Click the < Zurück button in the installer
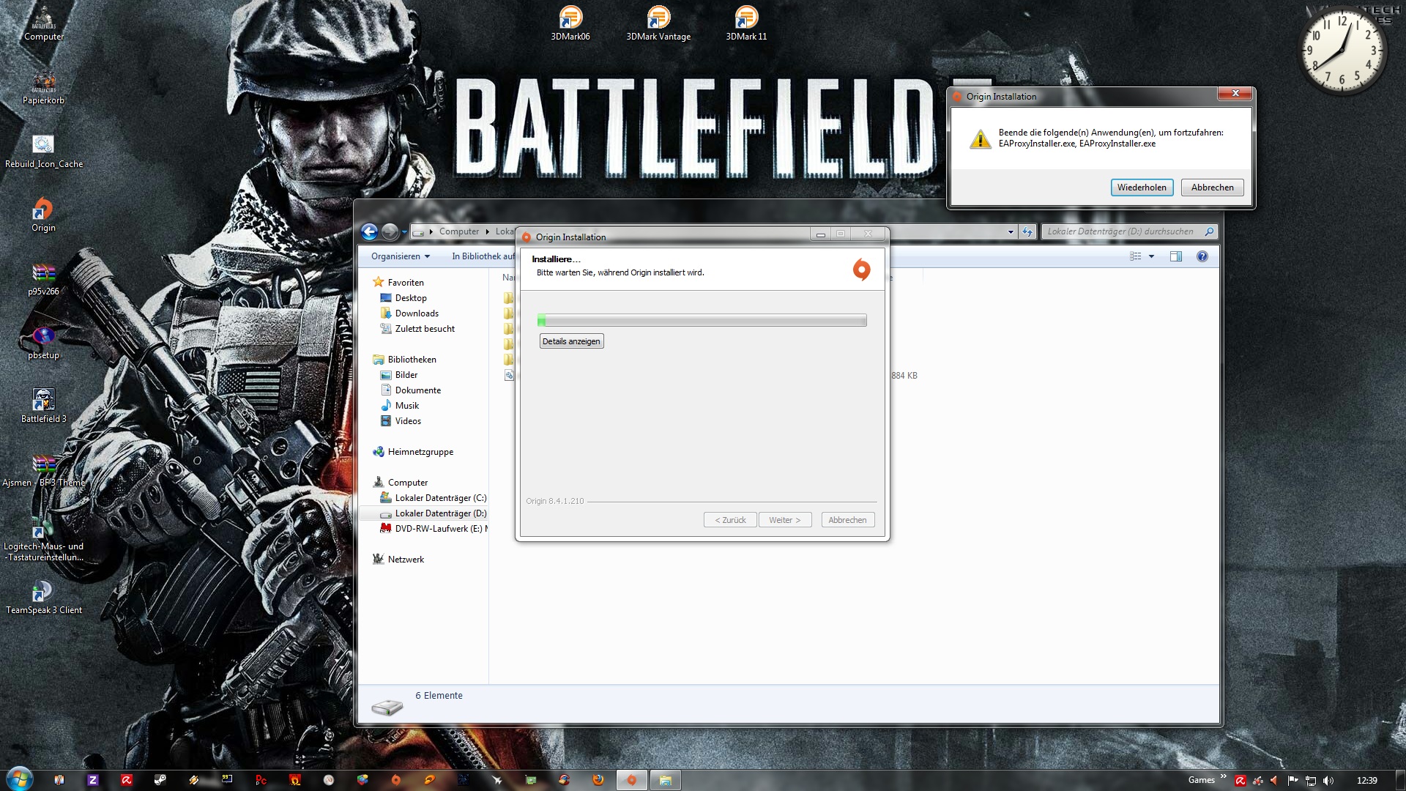1406x791 pixels. [x=730, y=520]
